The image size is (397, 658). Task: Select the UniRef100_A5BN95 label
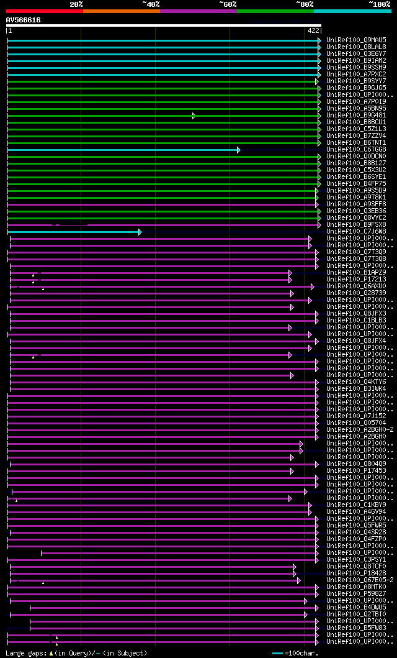pos(357,108)
